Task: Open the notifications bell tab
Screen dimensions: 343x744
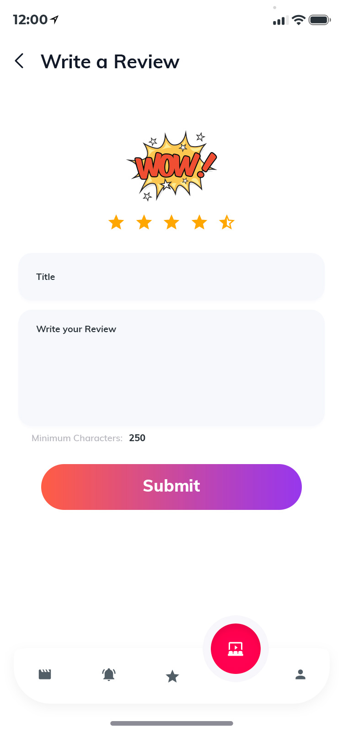Action: 109,674
